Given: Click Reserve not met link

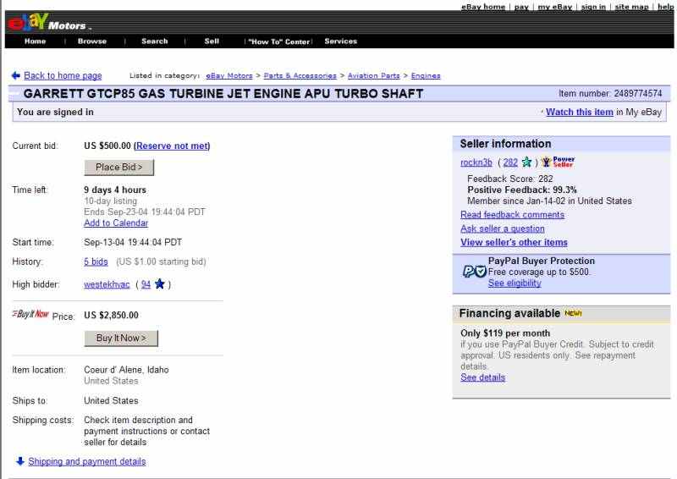Looking at the screenshot, I should coord(172,146).
